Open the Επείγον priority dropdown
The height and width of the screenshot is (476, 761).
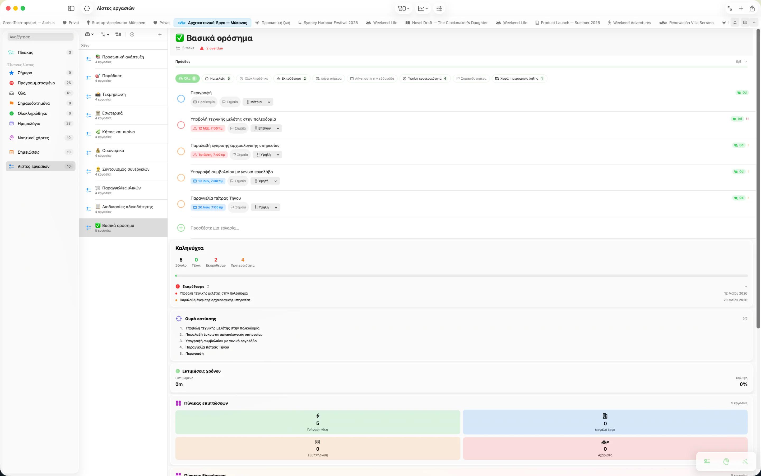point(266,129)
